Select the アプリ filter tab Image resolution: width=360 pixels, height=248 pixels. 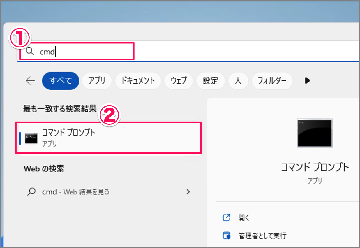[x=97, y=81]
